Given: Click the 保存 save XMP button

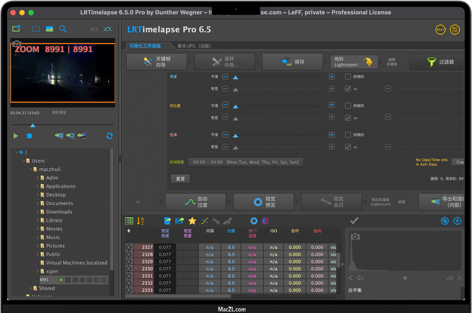Looking at the screenshot, I should (292, 62).
